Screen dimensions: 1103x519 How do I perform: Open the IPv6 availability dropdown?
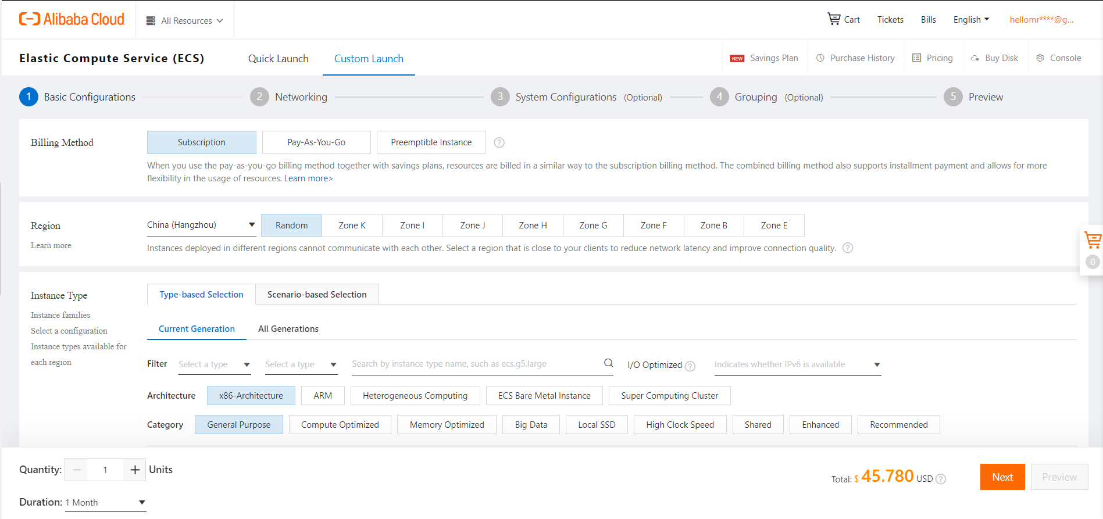797,364
